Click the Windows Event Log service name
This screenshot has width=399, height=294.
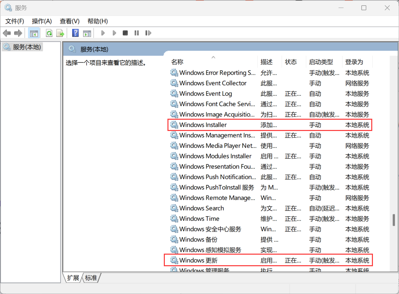(206, 94)
